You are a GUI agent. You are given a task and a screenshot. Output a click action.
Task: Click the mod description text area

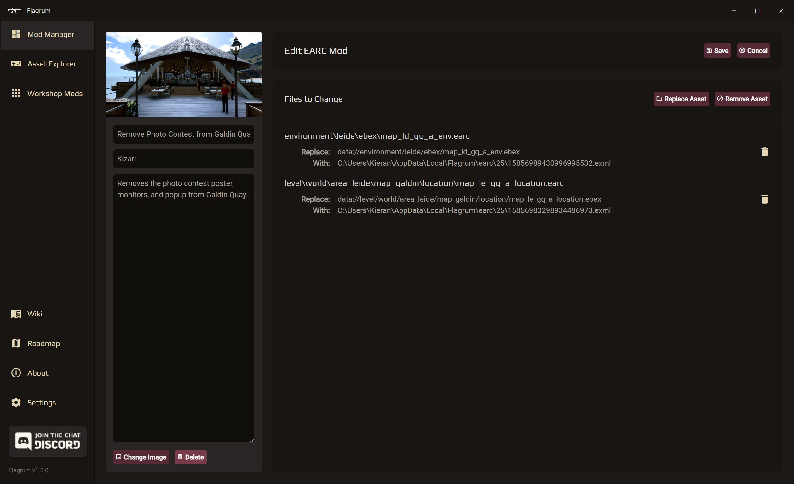184,309
